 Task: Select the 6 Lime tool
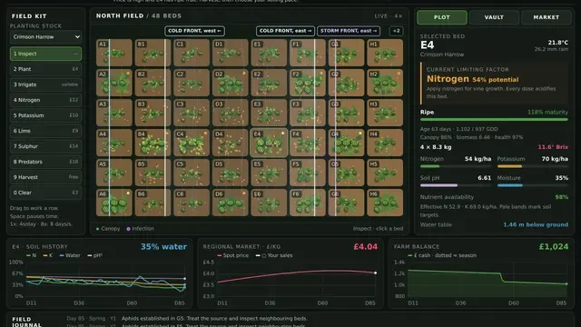click(45, 131)
